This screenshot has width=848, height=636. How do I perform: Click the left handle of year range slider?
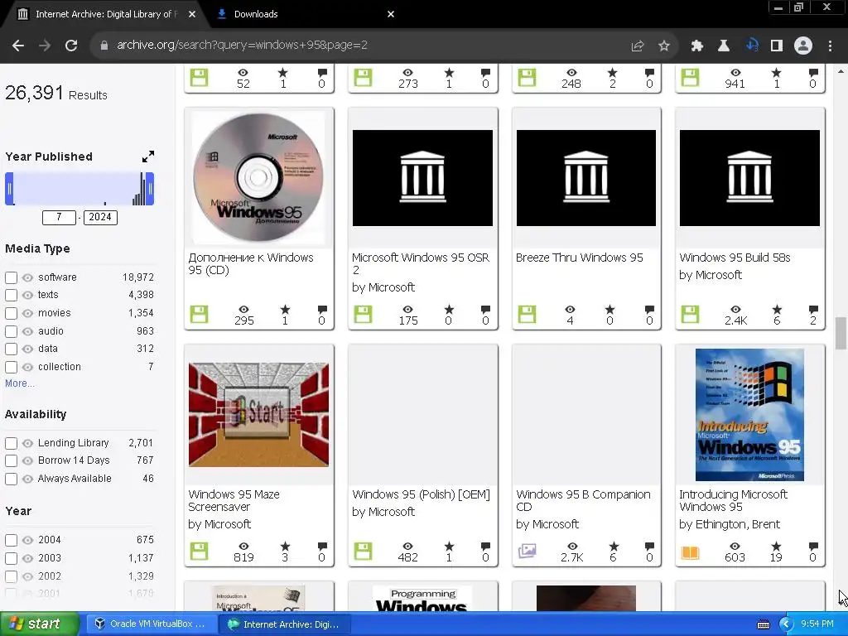[9, 189]
